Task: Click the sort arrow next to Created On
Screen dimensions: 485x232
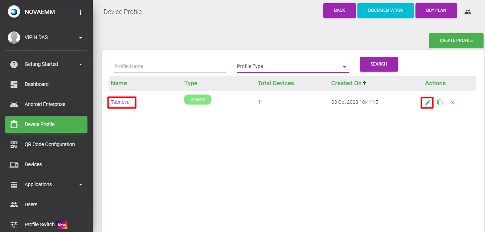Action: pos(365,83)
